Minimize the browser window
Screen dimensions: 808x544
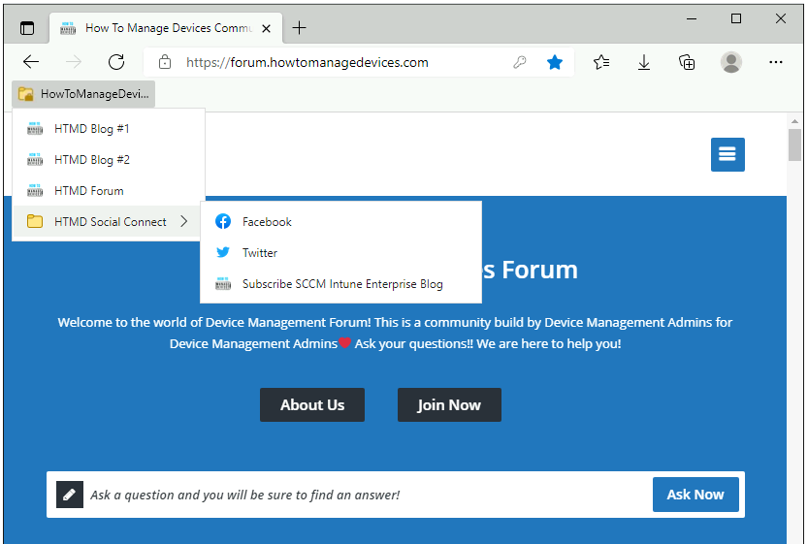point(692,19)
